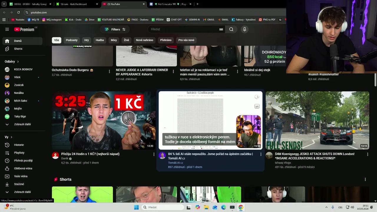Select the Živě filter chip
This screenshot has width=377, height=212.
[126, 40]
